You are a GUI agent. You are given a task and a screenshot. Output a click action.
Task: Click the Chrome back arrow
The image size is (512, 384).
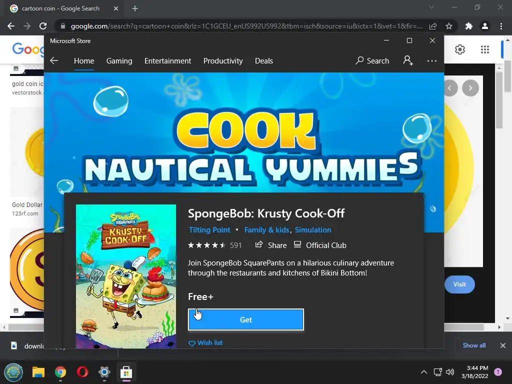coord(11,26)
